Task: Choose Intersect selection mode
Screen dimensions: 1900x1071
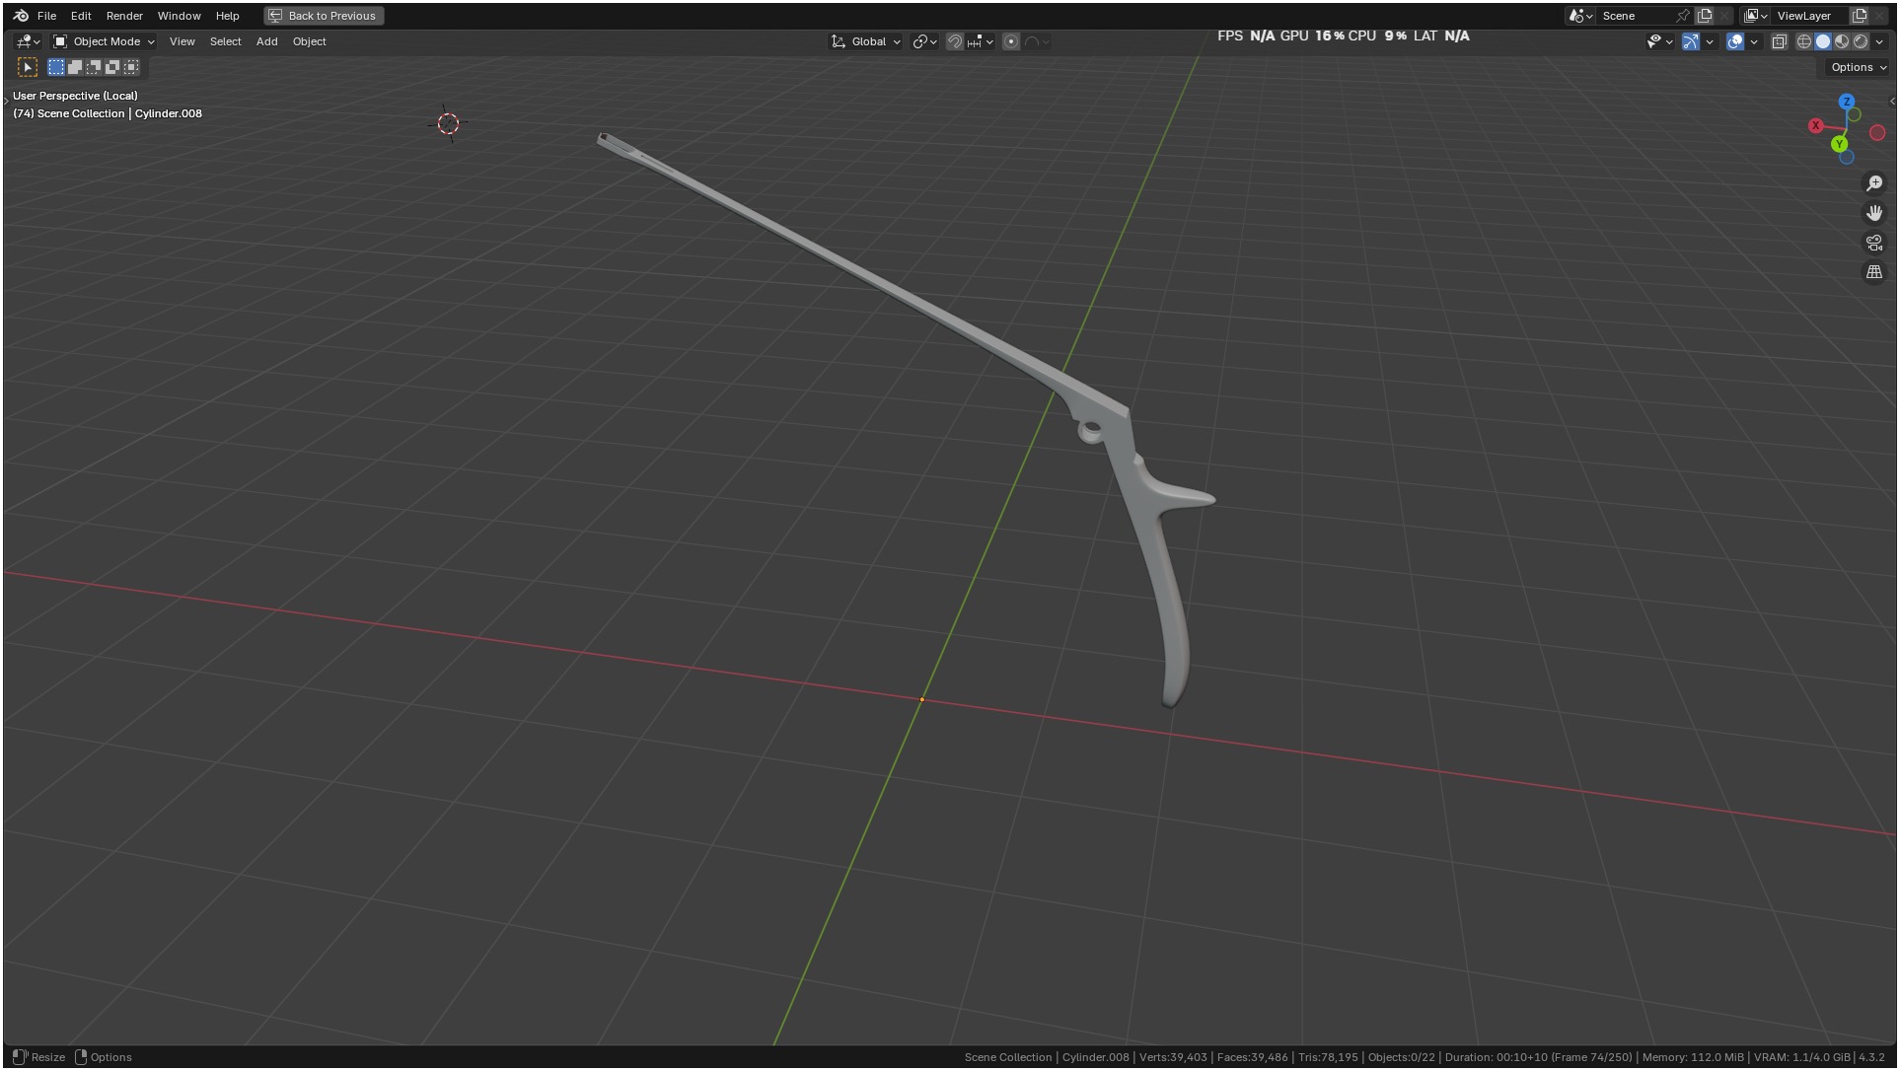Action: point(131,67)
